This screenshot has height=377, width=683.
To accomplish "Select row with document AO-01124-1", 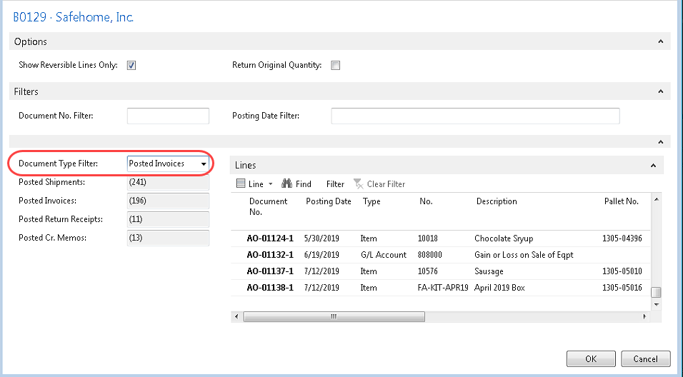I will click(270, 238).
